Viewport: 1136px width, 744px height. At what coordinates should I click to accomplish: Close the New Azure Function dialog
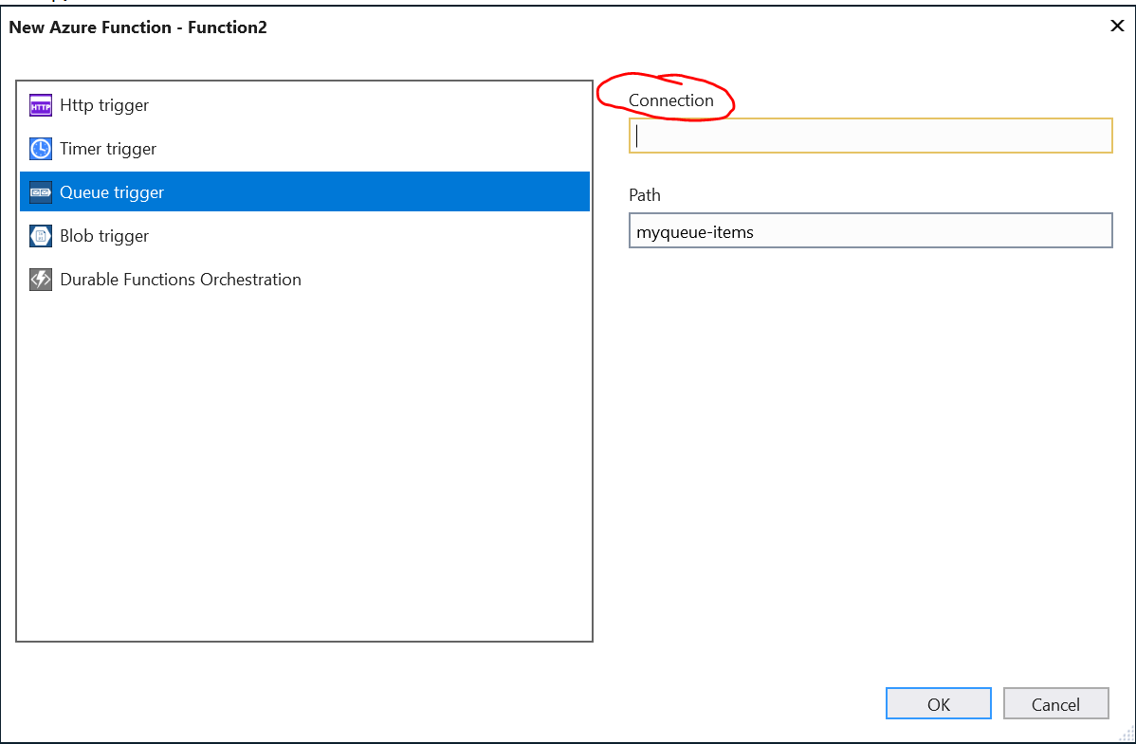[1116, 26]
